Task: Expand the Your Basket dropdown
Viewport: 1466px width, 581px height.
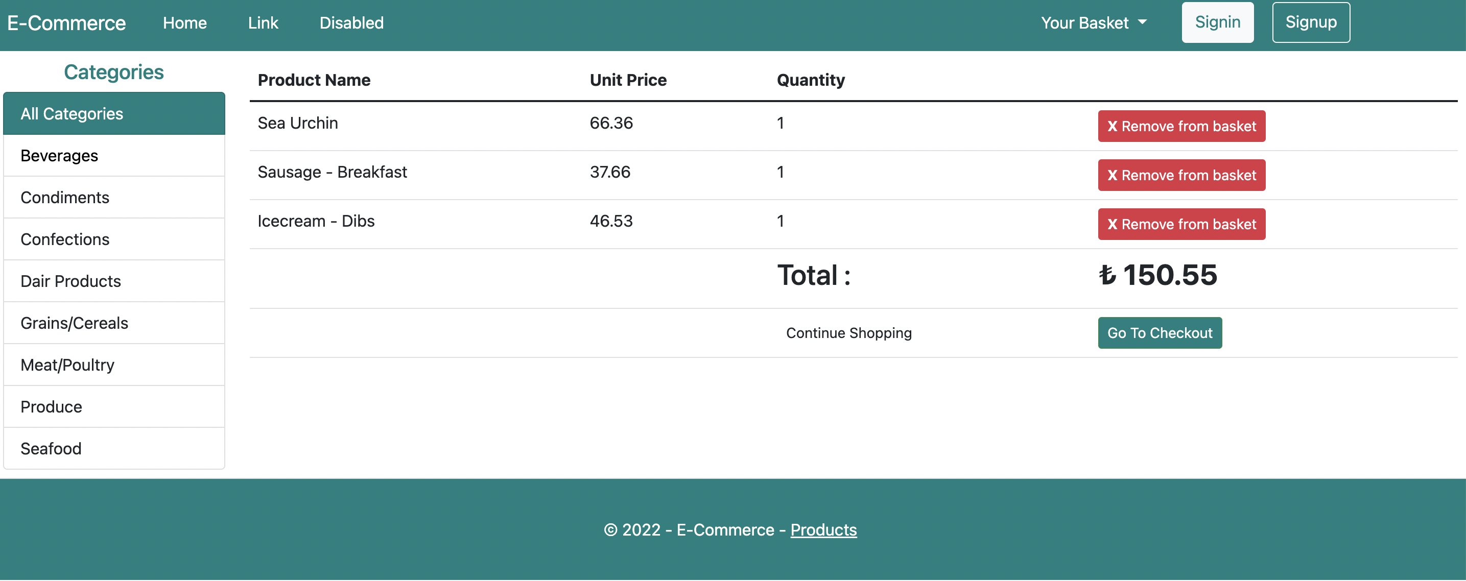Action: coord(1094,23)
